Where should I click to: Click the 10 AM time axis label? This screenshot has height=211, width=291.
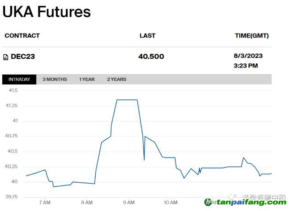pos(170,203)
